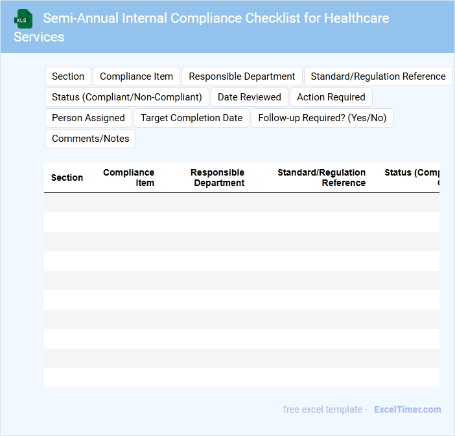Select the Follow-up Required? (Yes/No) tag
The height and width of the screenshot is (436, 455).
pyautogui.click(x=322, y=118)
